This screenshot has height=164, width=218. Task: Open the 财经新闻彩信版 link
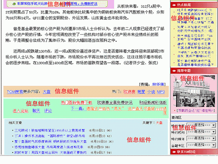153,103
